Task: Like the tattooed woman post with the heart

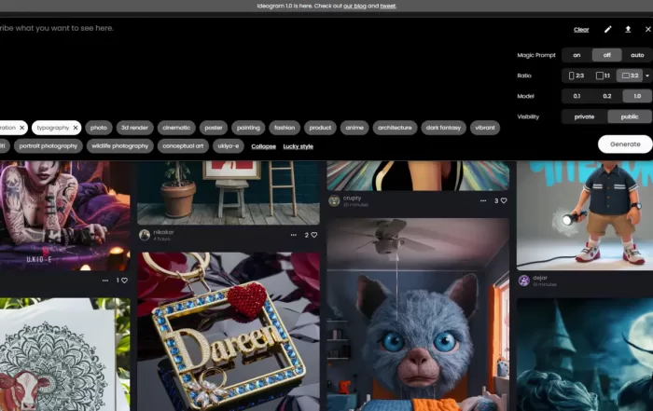Action: pos(124,281)
